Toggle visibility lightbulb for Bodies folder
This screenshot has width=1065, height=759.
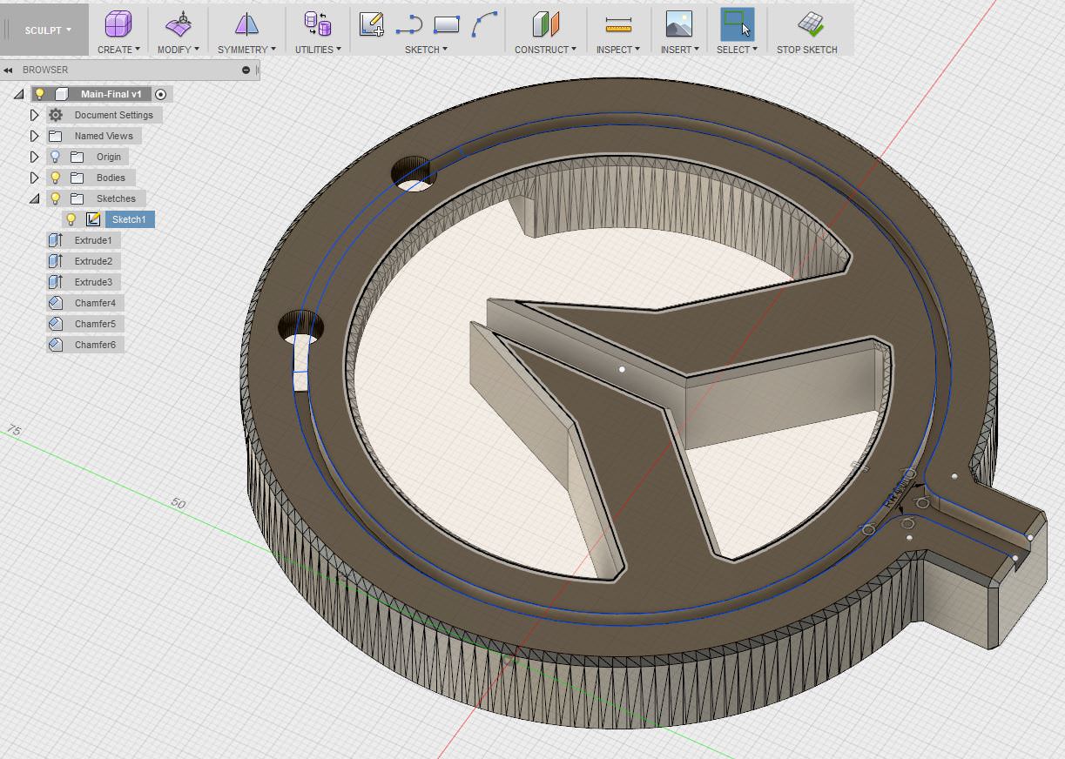coord(56,178)
